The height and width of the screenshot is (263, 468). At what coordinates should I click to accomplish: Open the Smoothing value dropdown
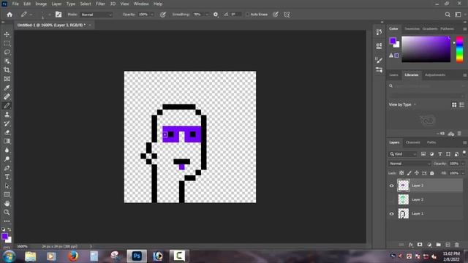tap(206, 15)
